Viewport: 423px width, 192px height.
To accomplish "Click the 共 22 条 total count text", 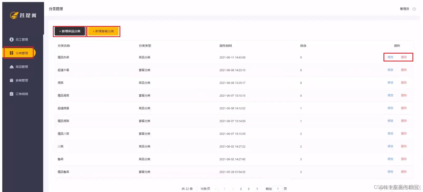I will [x=187, y=189].
